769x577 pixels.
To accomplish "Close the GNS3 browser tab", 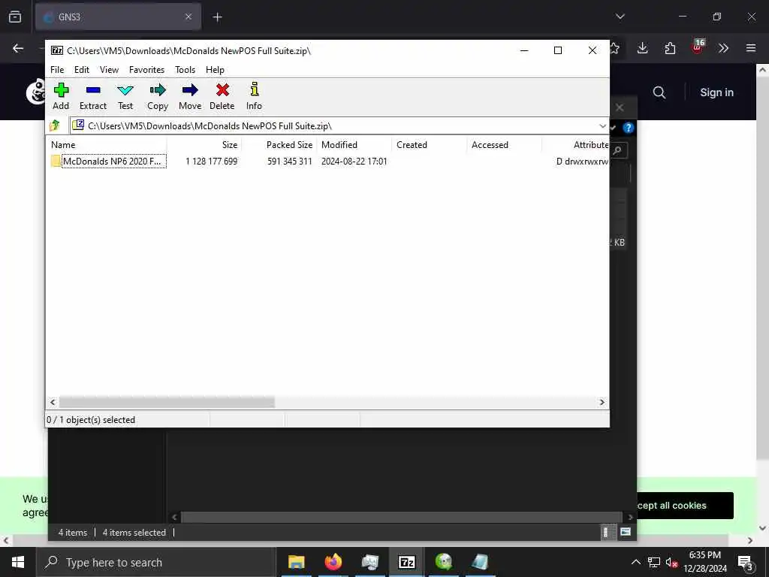I will pyautogui.click(x=188, y=17).
